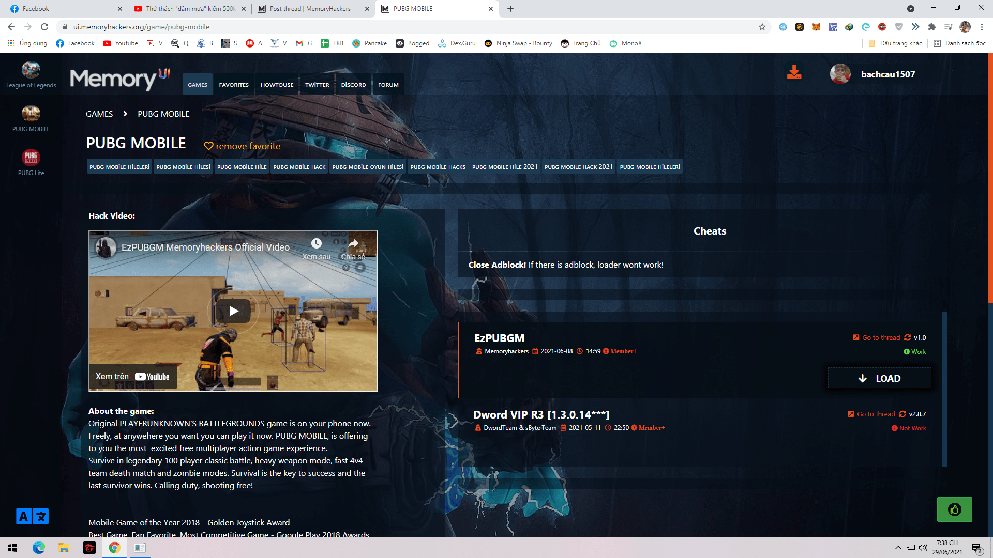Image resolution: width=993 pixels, height=558 pixels.
Task: Open League of Legends sidebar game icon
Action: [31, 69]
